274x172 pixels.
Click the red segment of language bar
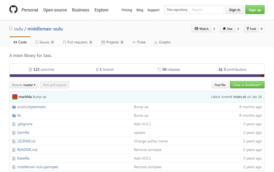tap(263, 76)
